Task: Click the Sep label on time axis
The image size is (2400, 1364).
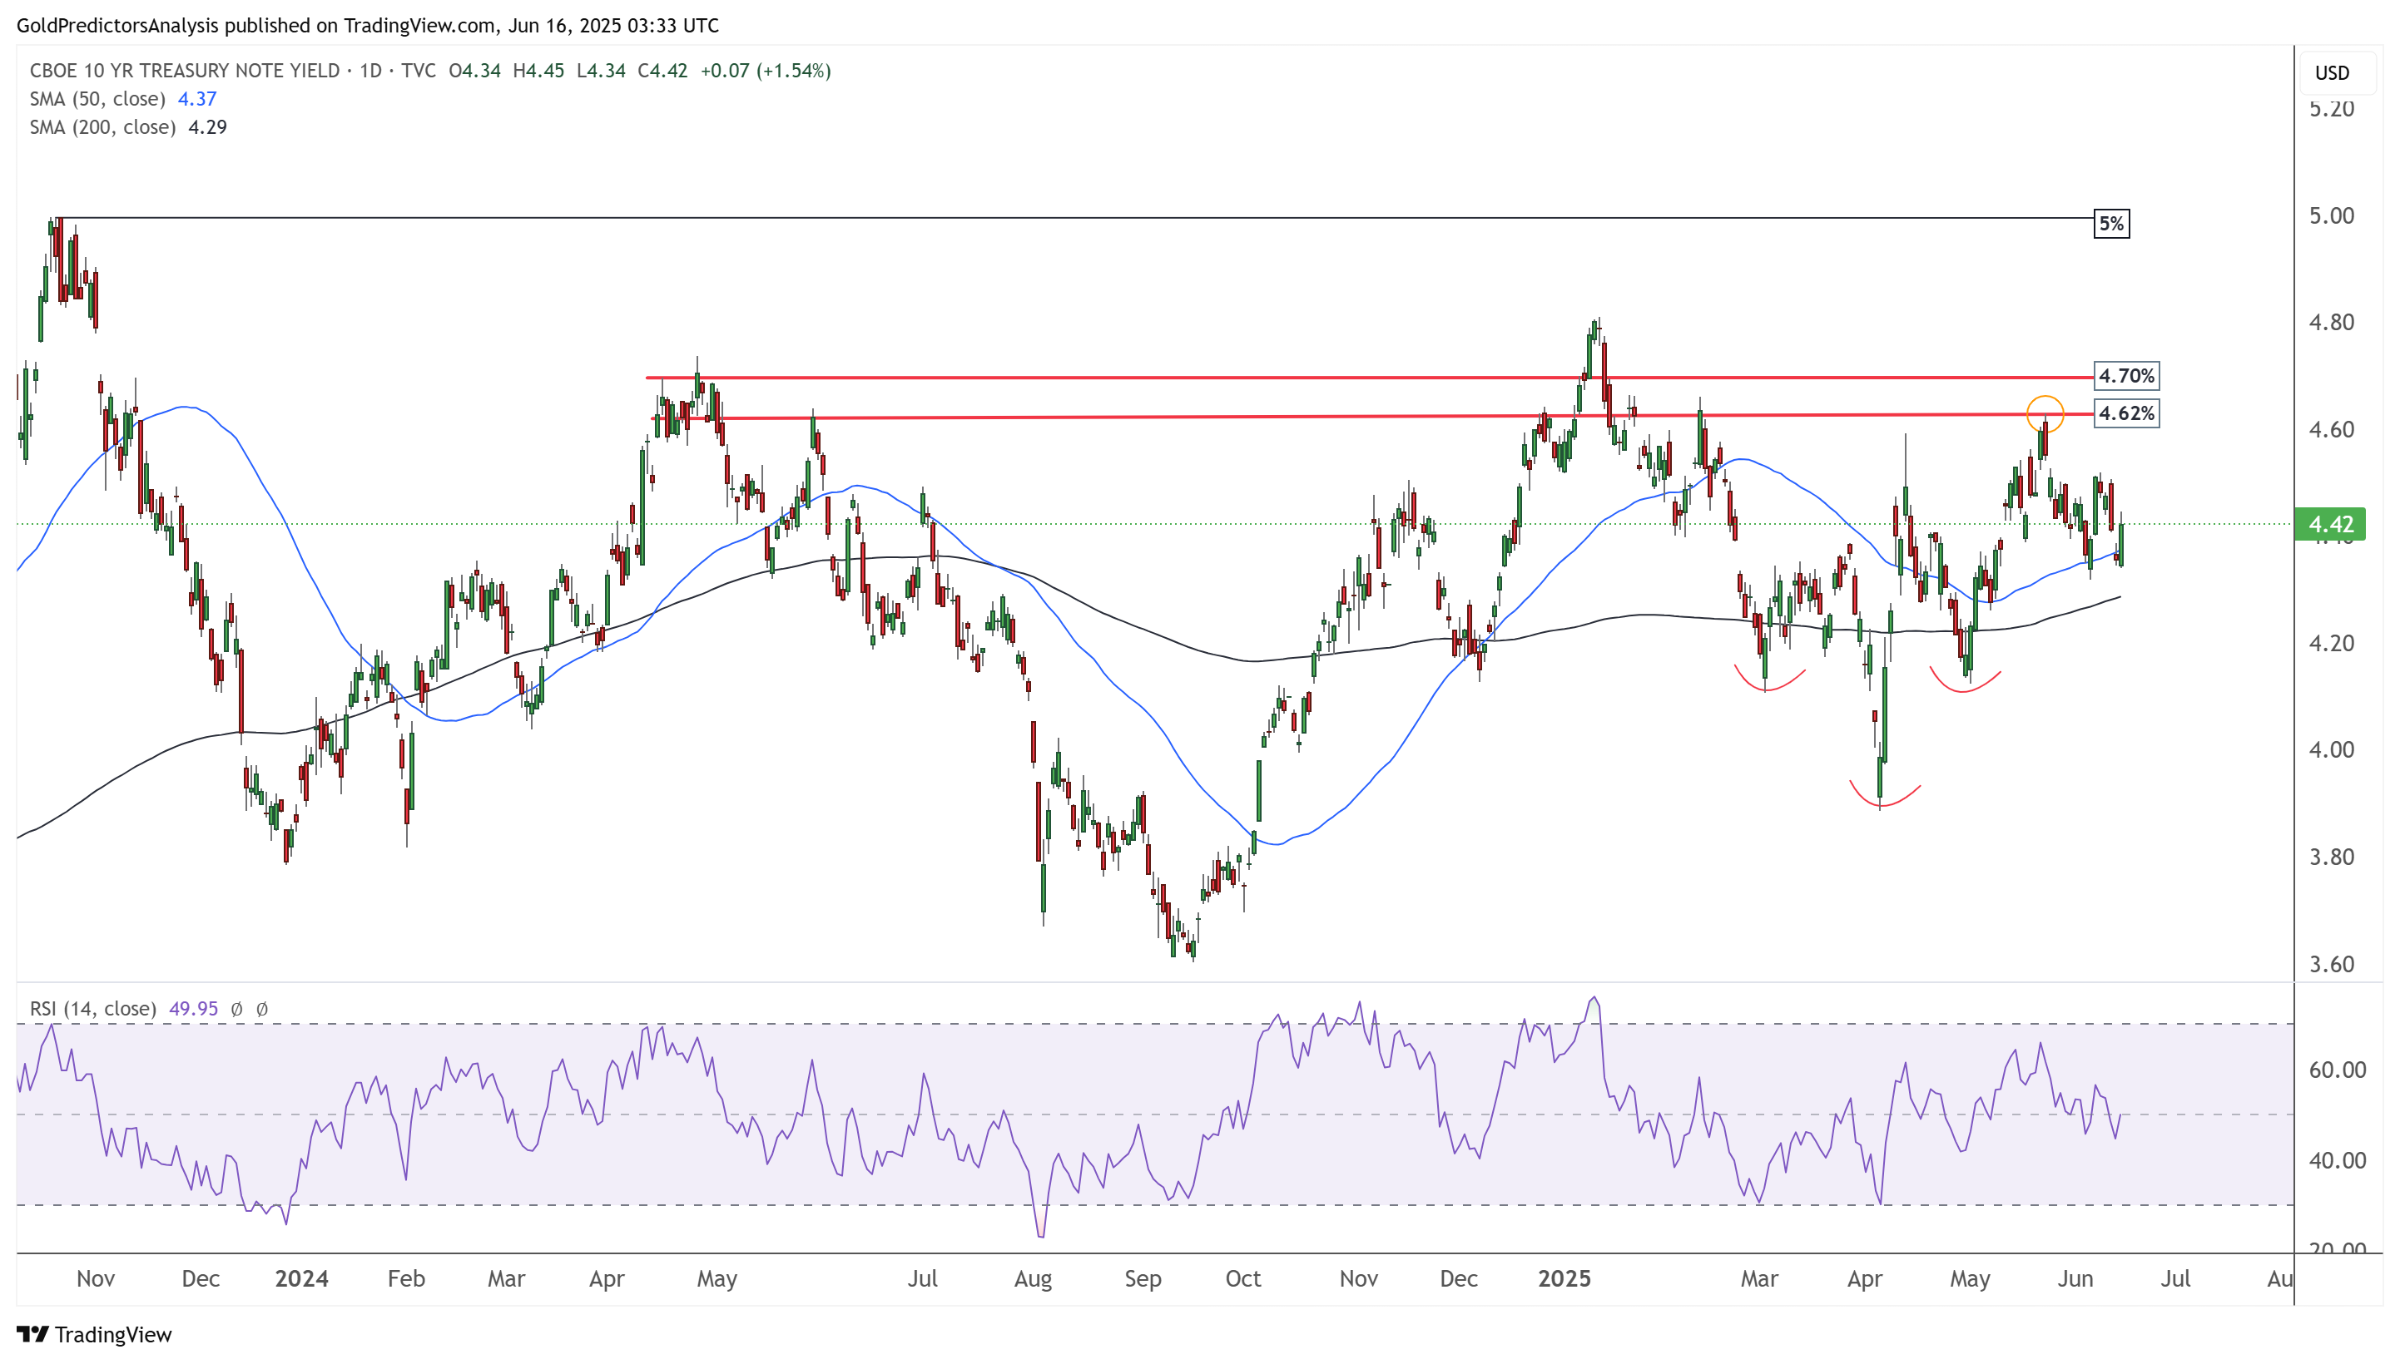Action: [x=1143, y=1279]
